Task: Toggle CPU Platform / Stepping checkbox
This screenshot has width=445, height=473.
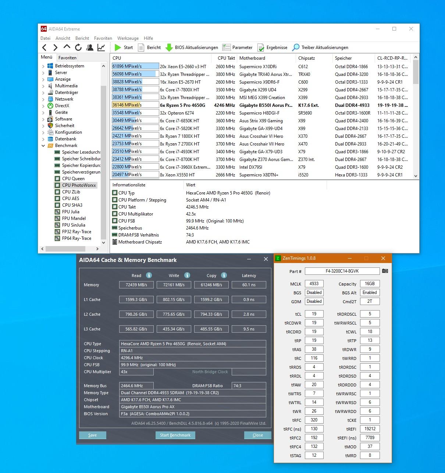Action: 115,200
